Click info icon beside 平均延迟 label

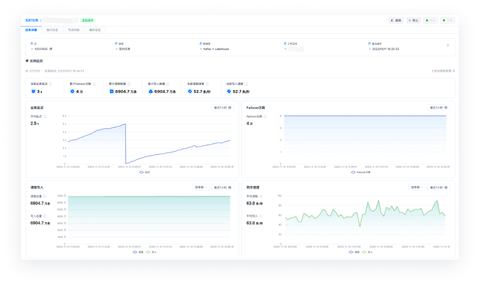(48, 117)
